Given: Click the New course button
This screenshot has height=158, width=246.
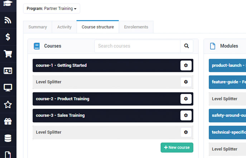Looking at the screenshot, I should [177, 148].
